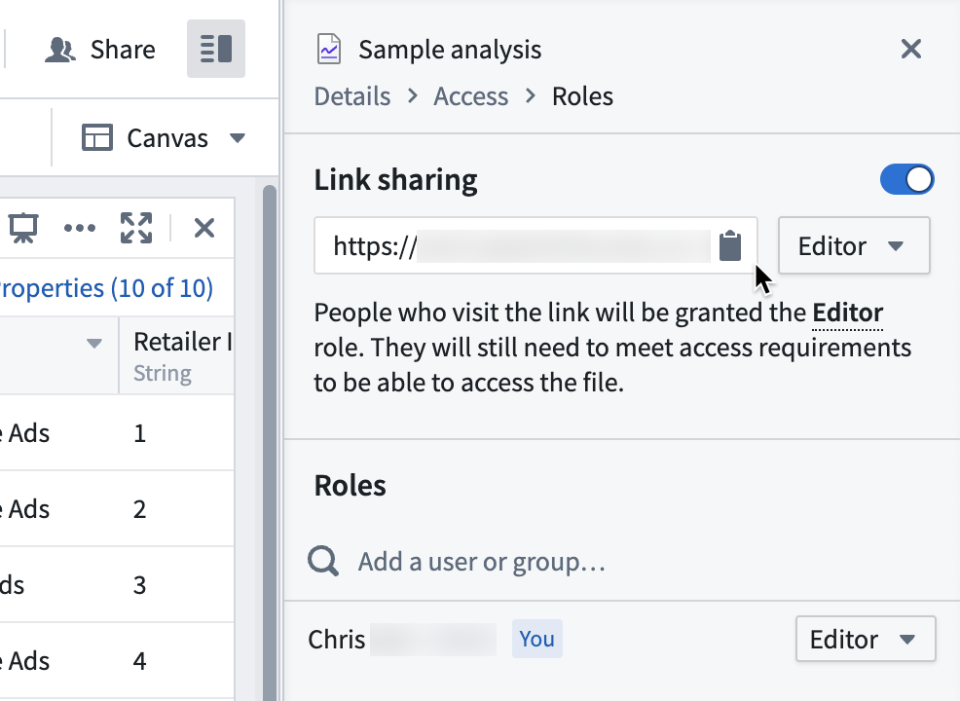Image resolution: width=960 pixels, height=701 pixels.
Task: Open the Canvas view dropdown
Action: click(x=164, y=137)
